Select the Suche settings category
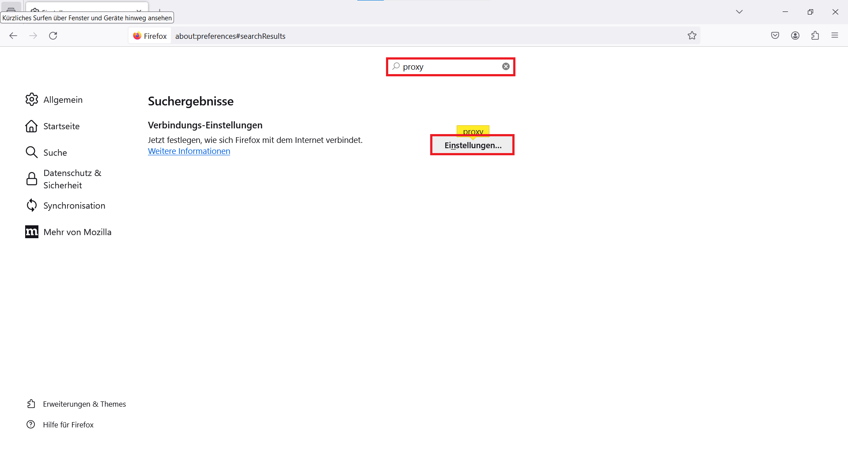This screenshot has height=453, width=848. [x=55, y=153]
